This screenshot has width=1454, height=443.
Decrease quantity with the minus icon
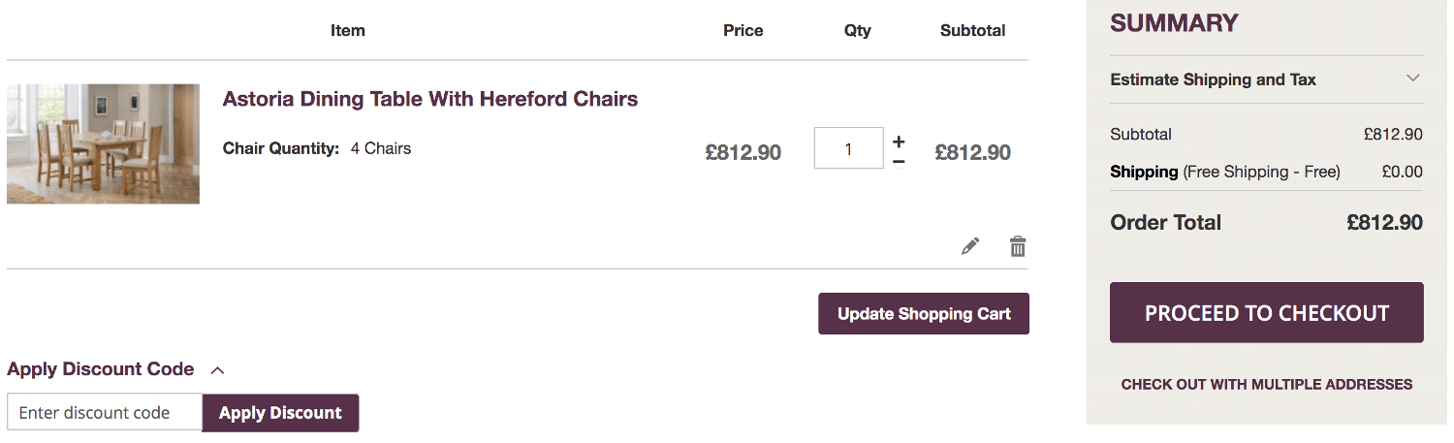[x=899, y=162]
